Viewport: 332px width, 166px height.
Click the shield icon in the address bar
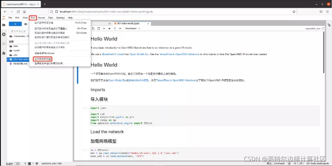point(51,12)
